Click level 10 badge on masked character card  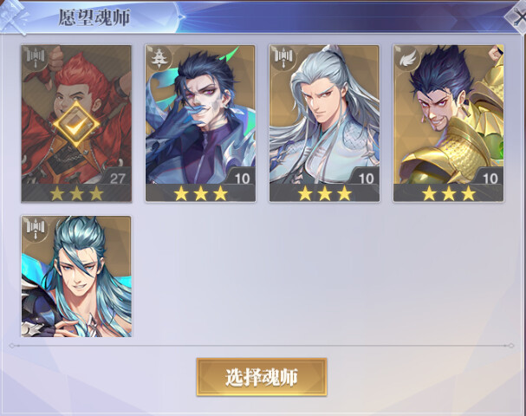[242, 178]
